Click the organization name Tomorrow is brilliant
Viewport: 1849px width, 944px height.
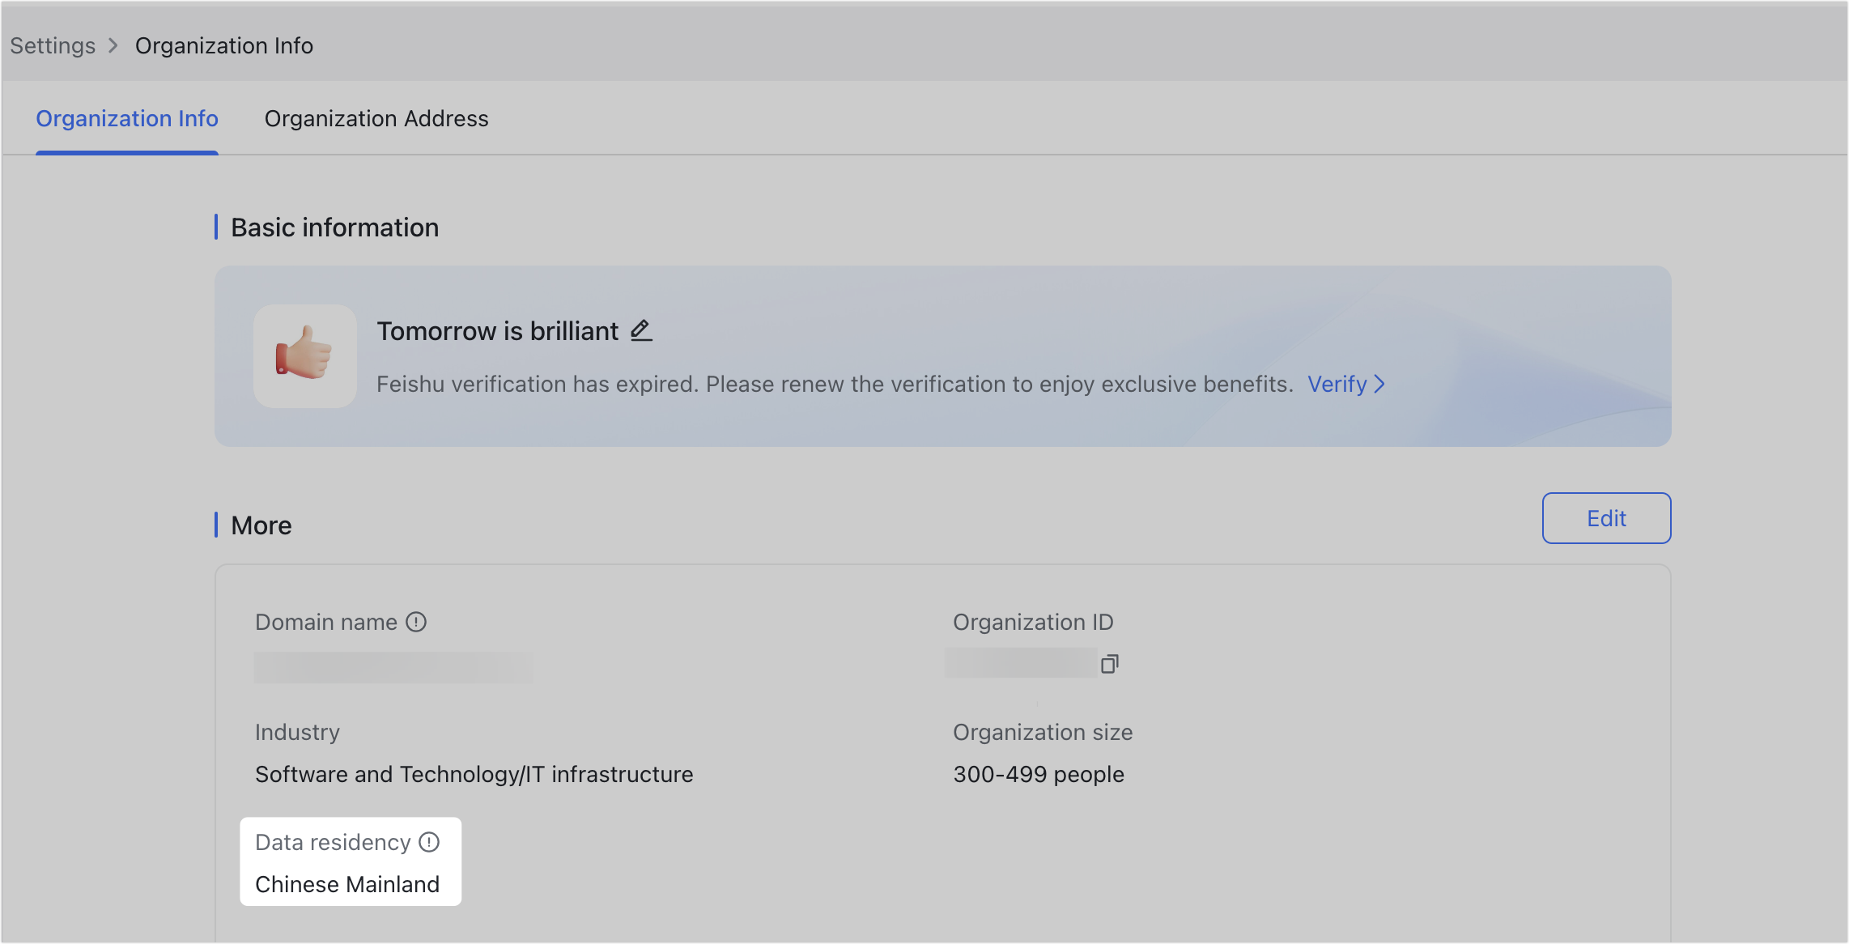coord(497,331)
